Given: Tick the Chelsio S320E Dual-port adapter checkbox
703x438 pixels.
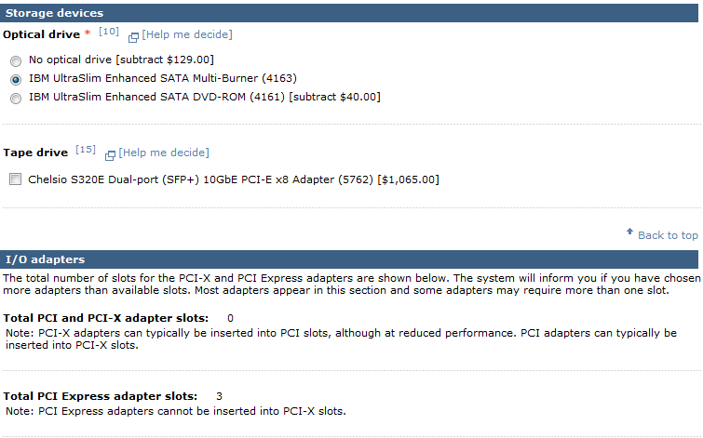Looking at the screenshot, I should point(15,179).
